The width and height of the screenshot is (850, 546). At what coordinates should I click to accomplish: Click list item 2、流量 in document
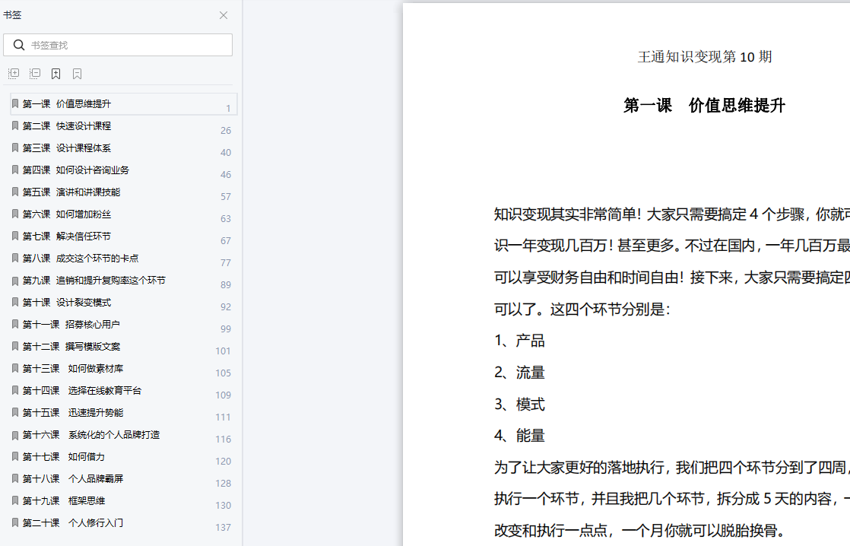pyautogui.click(x=519, y=373)
